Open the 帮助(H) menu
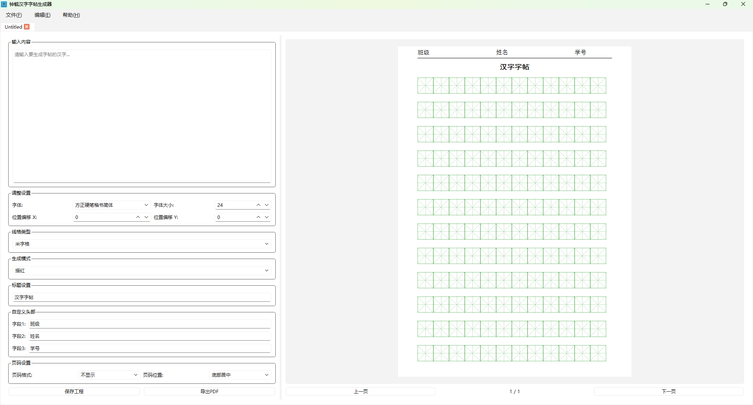The width and height of the screenshot is (753, 405). click(x=71, y=15)
